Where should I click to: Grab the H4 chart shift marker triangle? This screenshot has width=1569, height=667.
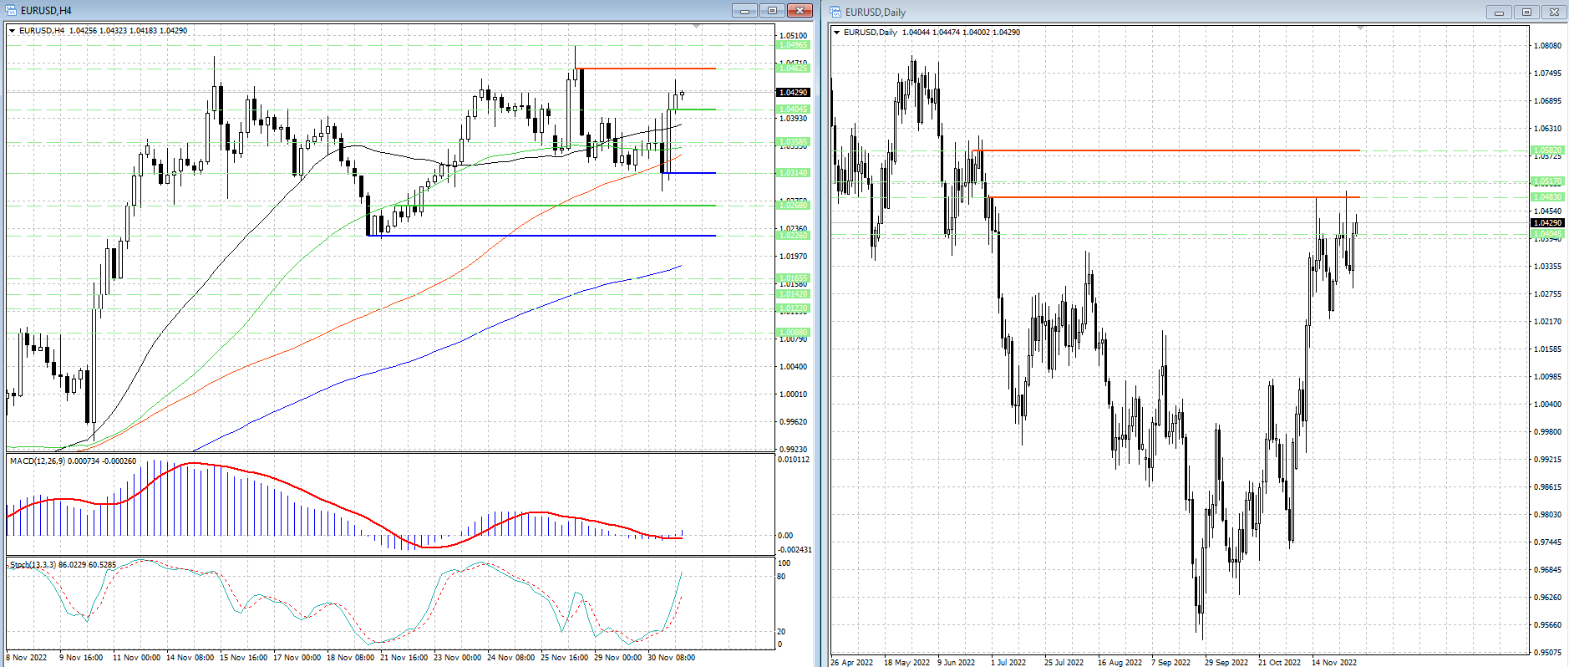[x=697, y=27]
